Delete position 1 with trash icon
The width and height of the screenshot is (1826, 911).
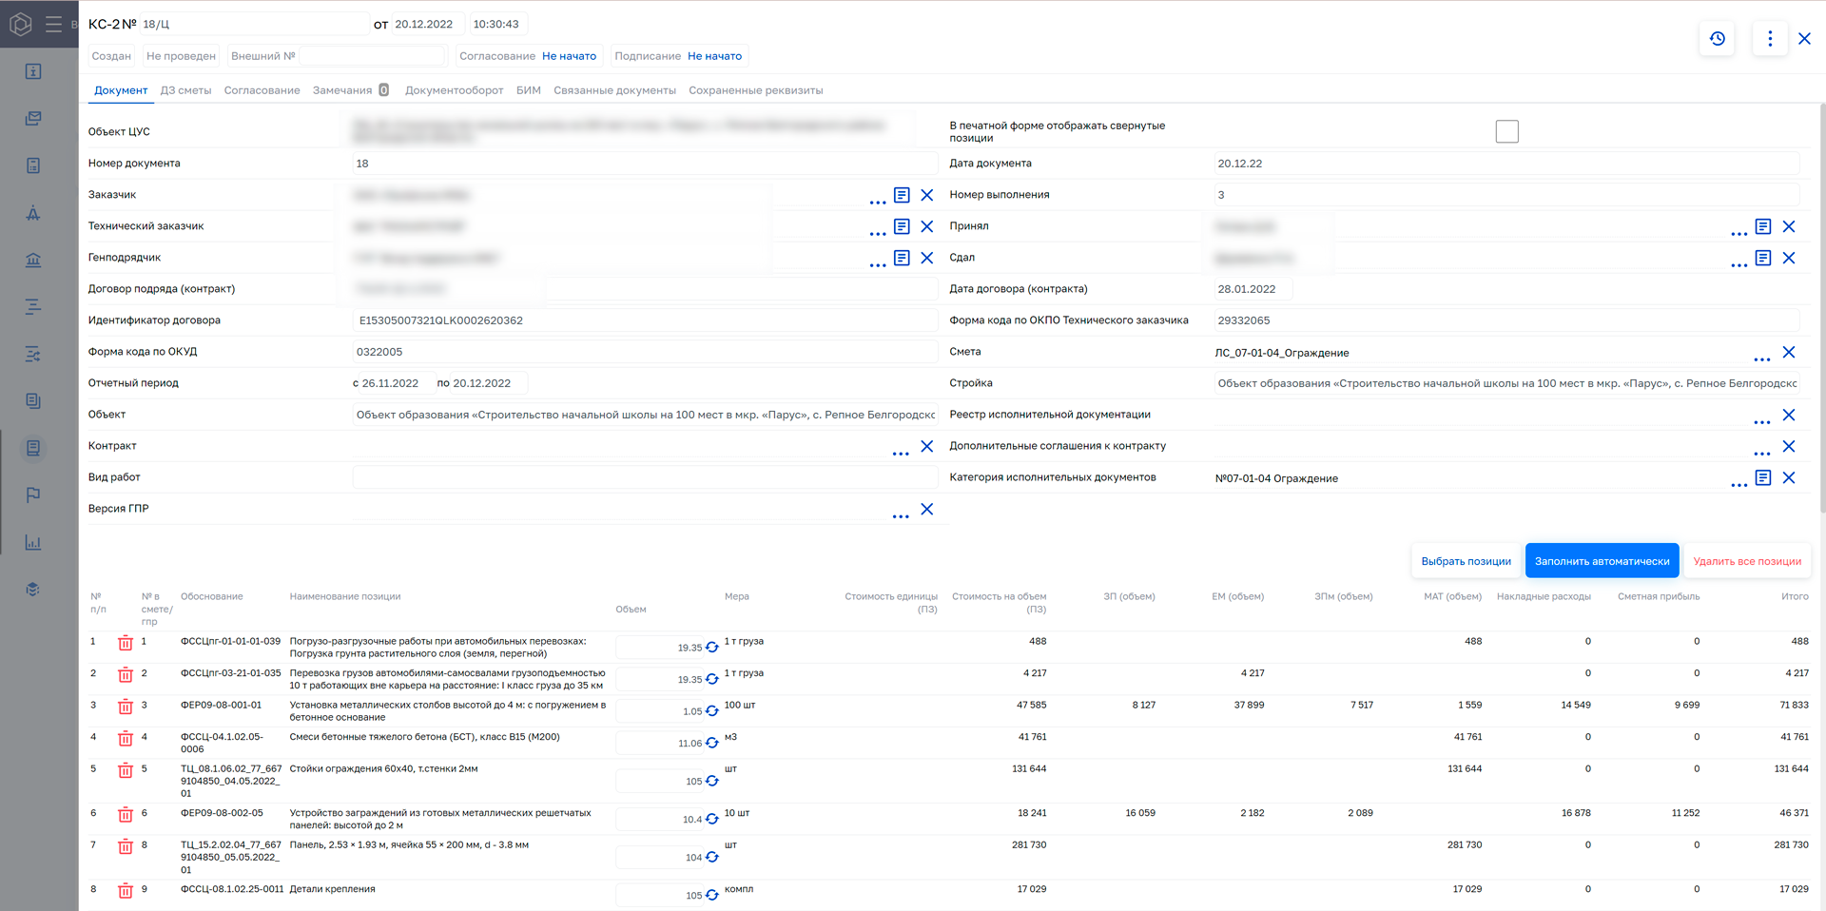[x=125, y=643]
